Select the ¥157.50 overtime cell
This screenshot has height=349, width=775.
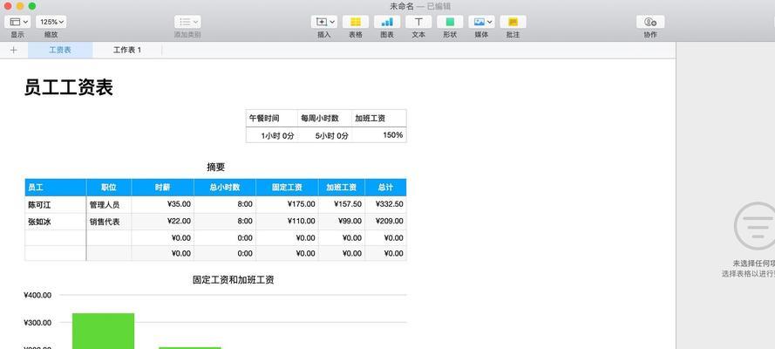342,204
